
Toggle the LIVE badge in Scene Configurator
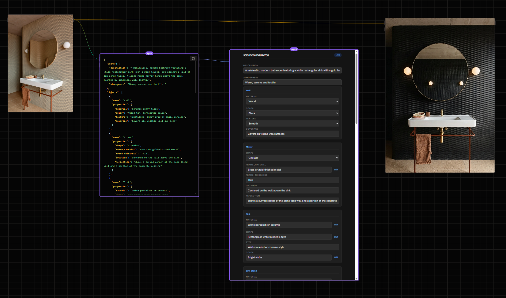pyautogui.click(x=338, y=55)
